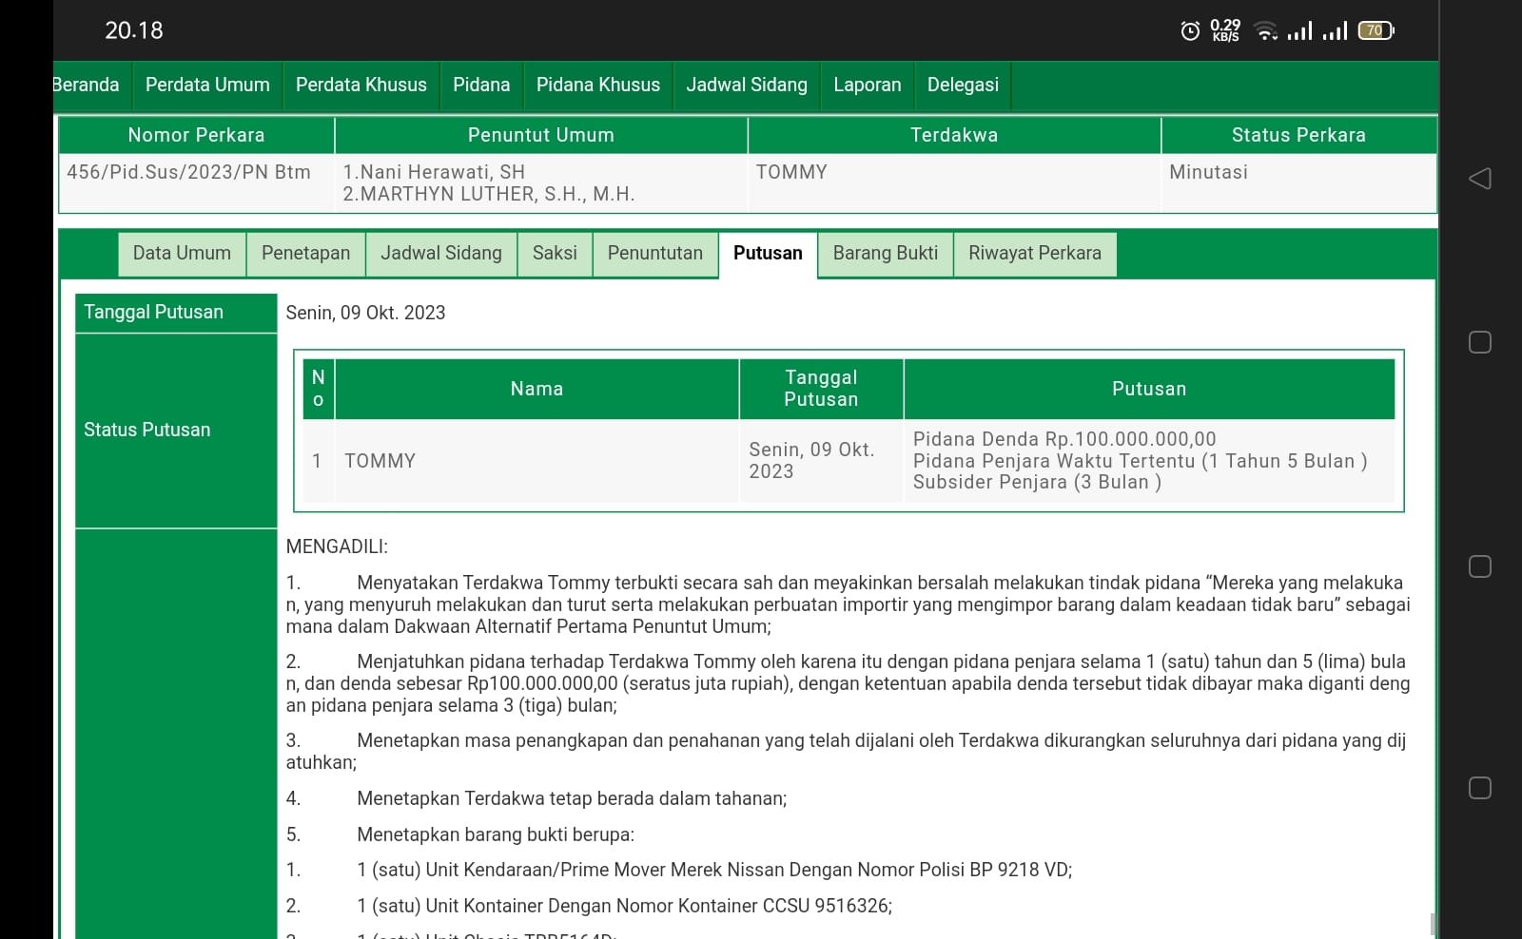The width and height of the screenshot is (1522, 939).
Task: Open the Perdata Umum menu
Action: tap(207, 85)
